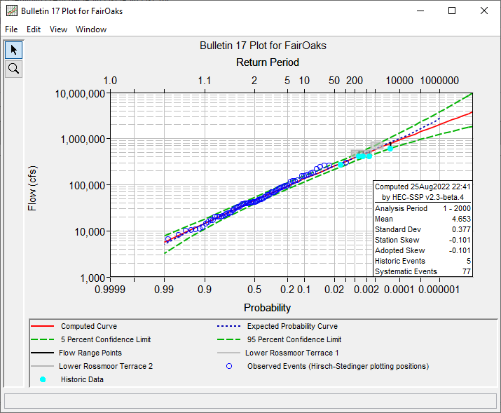This screenshot has width=501, height=413.
Task: Close the Bulletin 17 Plot window
Action: [484, 11]
